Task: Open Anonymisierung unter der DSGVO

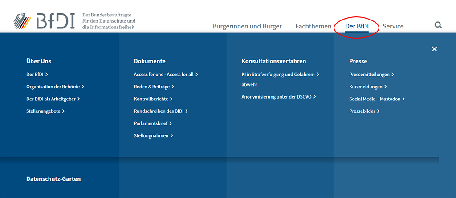Action: tap(278, 96)
